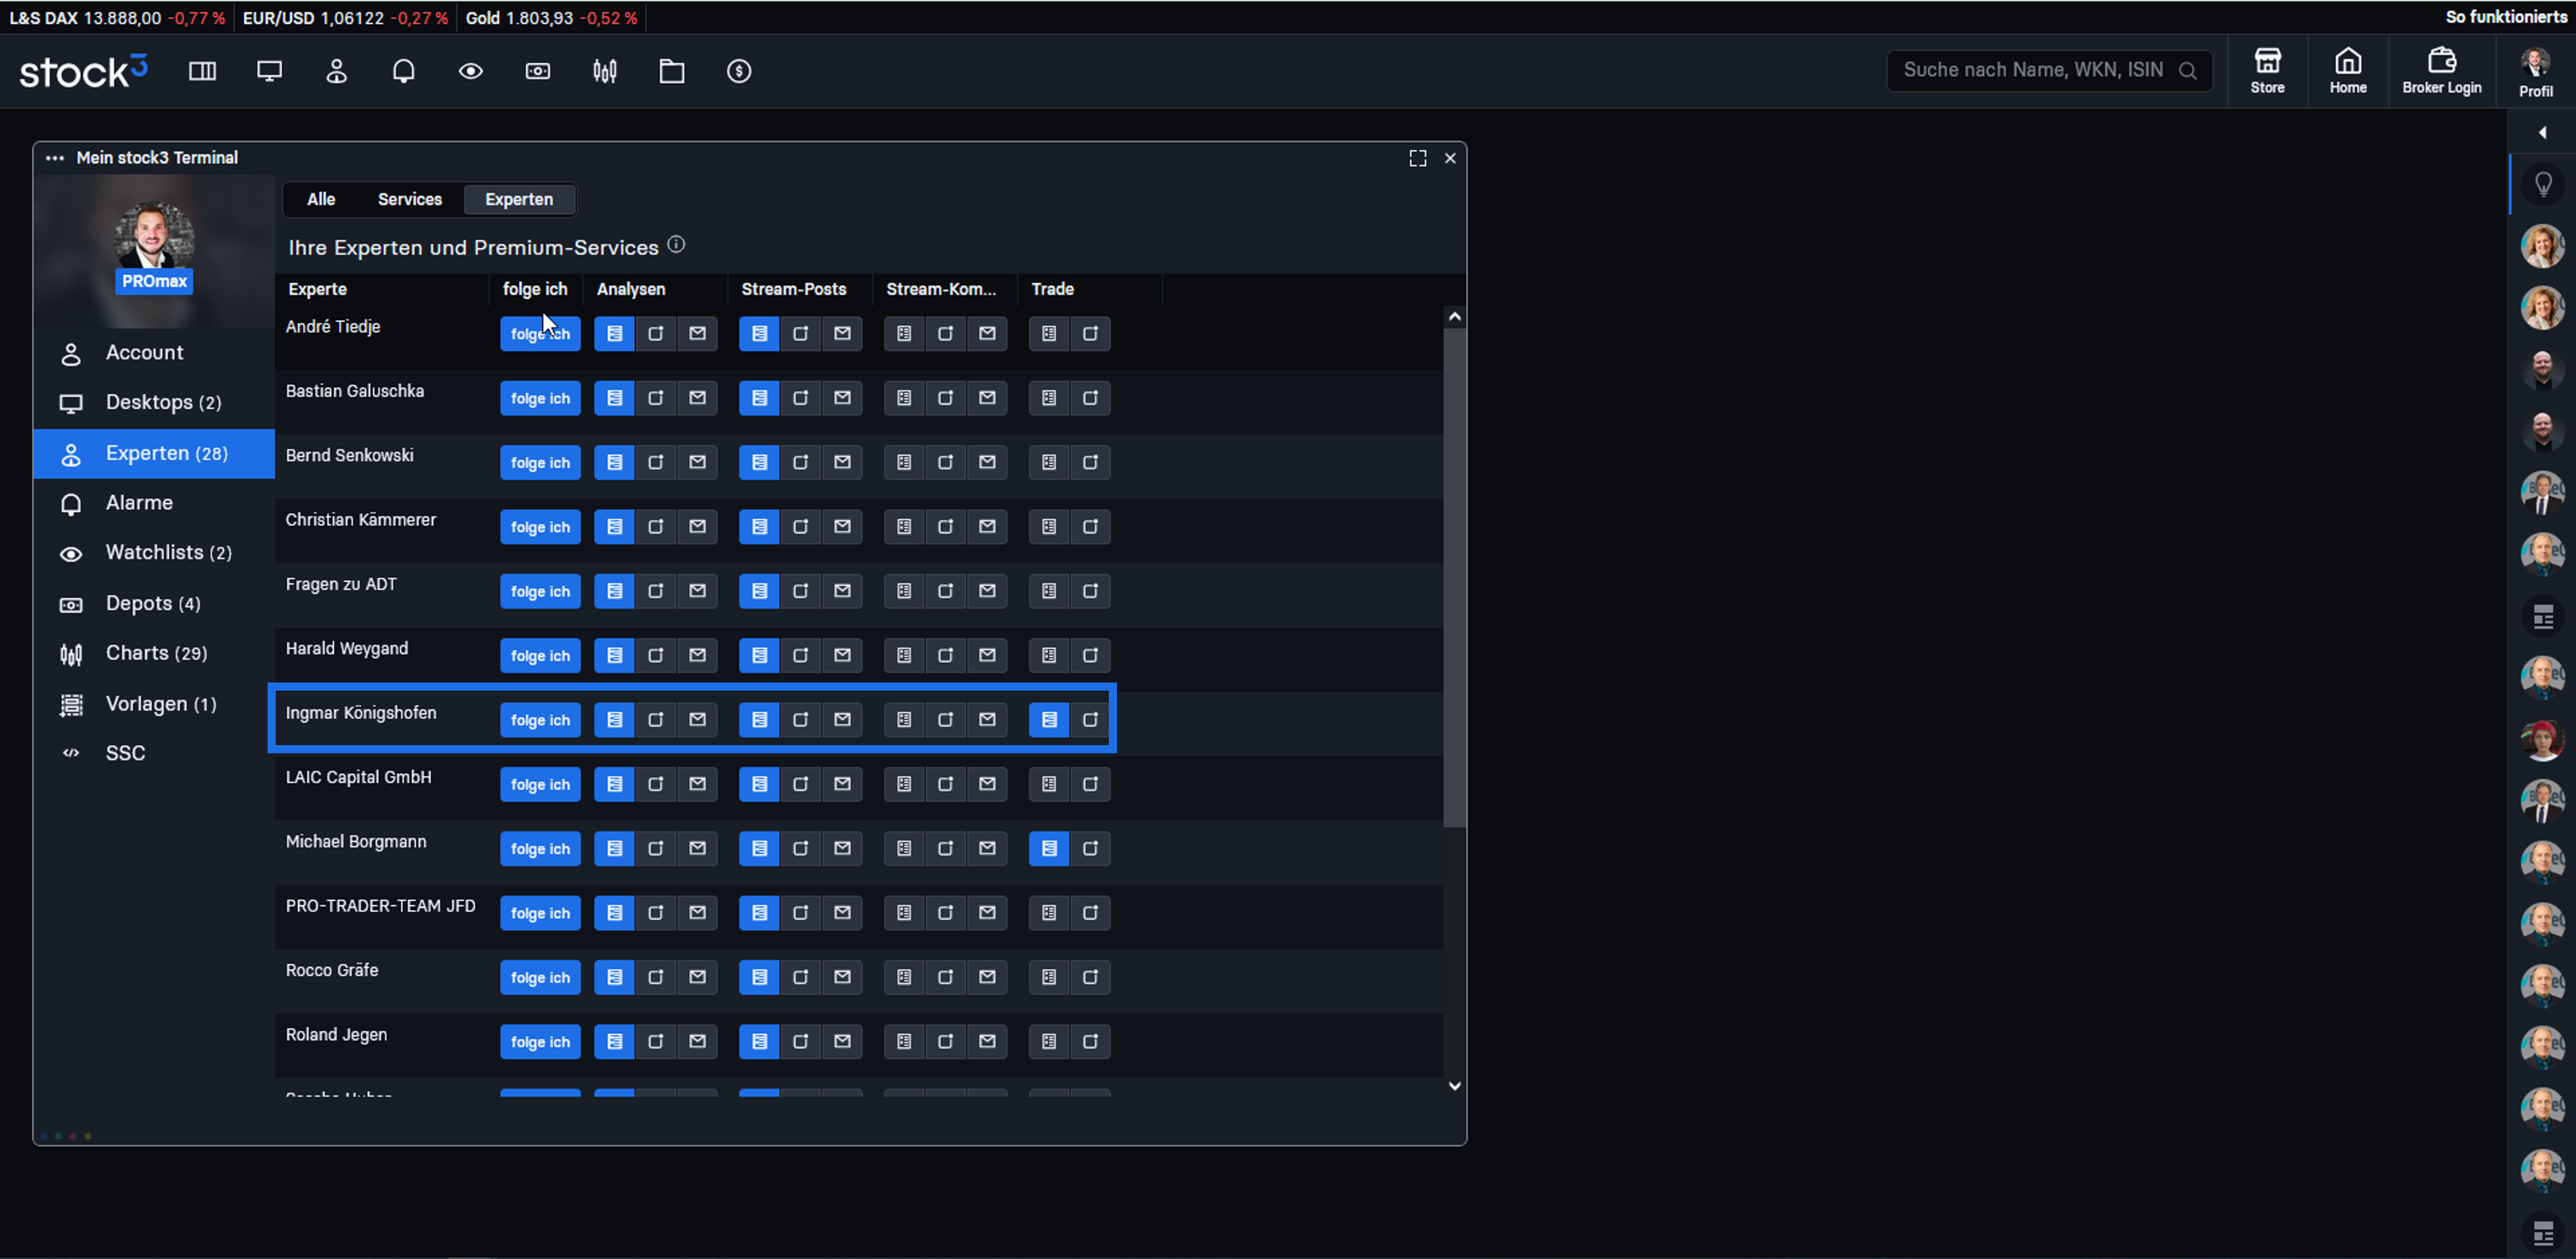
Task: Toggle Trade stream notification for Michael Borgmann
Action: (1049, 848)
